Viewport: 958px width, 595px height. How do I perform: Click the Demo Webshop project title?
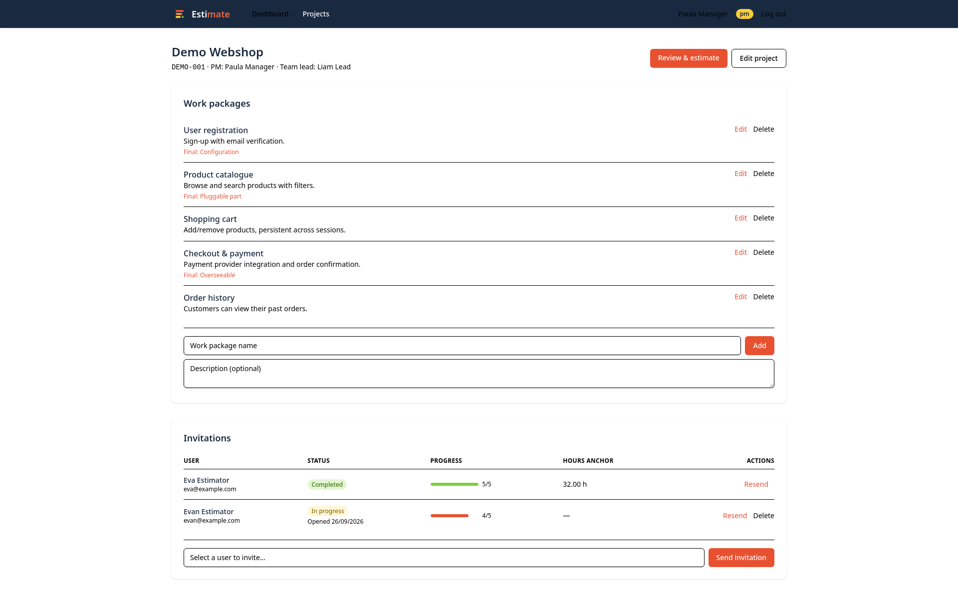(218, 52)
